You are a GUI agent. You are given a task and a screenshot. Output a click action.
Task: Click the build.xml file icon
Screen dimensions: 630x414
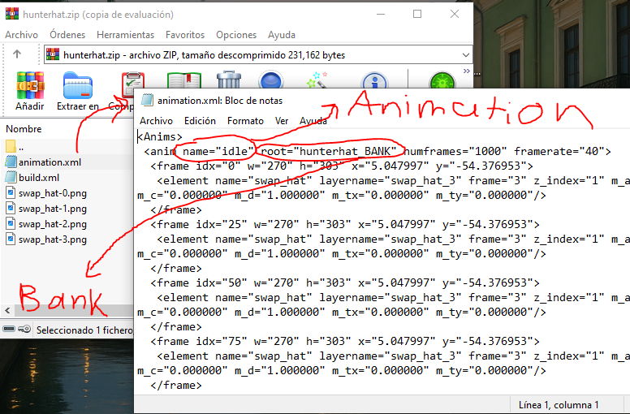click(x=11, y=177)
